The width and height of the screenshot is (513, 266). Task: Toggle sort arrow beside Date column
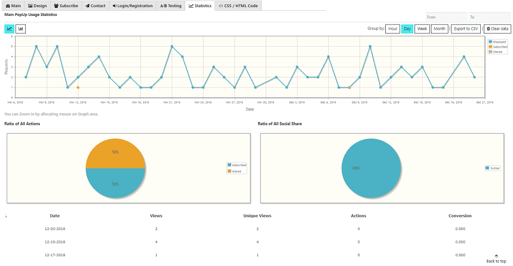(x=6, y=216)
